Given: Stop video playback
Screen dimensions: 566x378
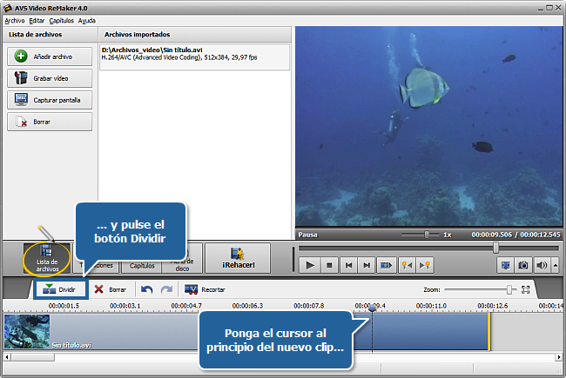Looking at the screenshot, I should 330,265.
